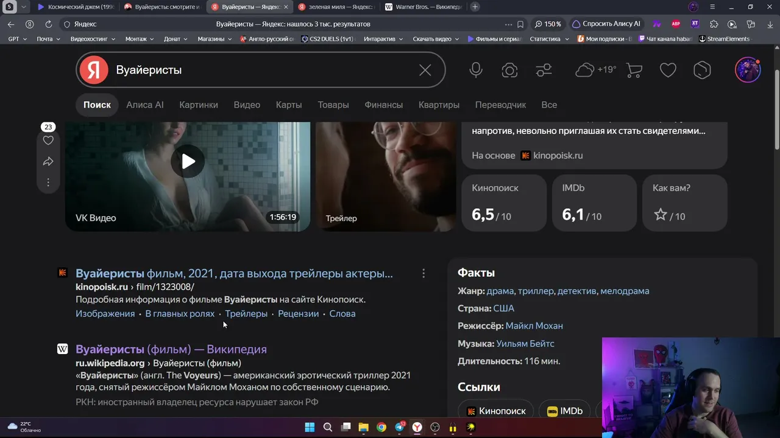Click the Yandex red logo
The image size is (780, 438).
pos(94,70)
